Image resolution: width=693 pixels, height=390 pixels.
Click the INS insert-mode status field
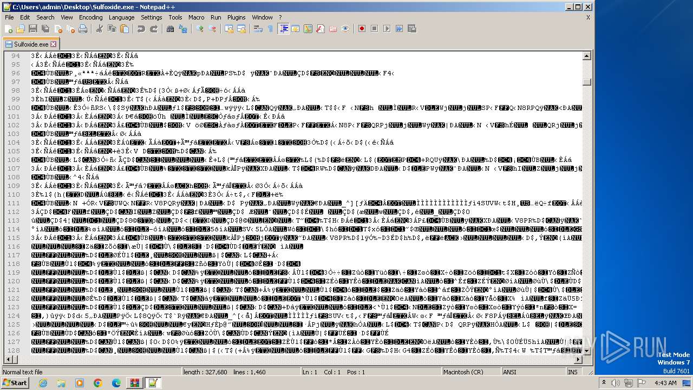pyautogui.click(x=573, y=372)
